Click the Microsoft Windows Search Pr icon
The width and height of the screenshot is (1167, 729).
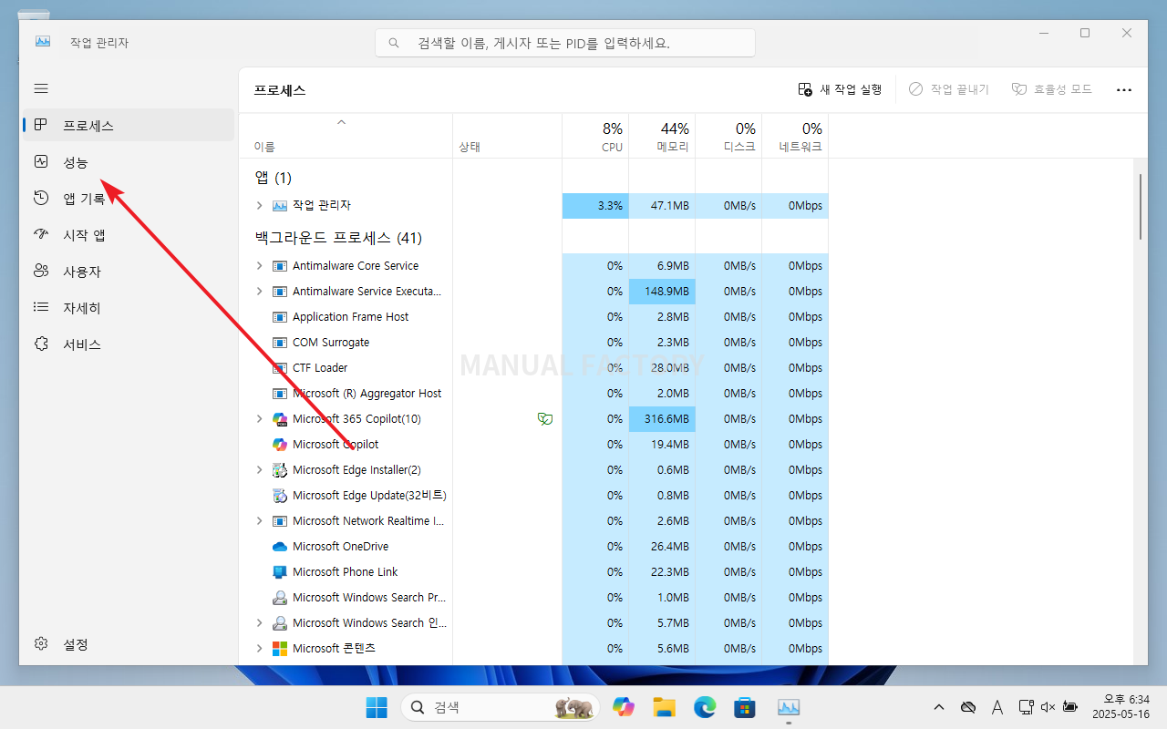point(280,598)
